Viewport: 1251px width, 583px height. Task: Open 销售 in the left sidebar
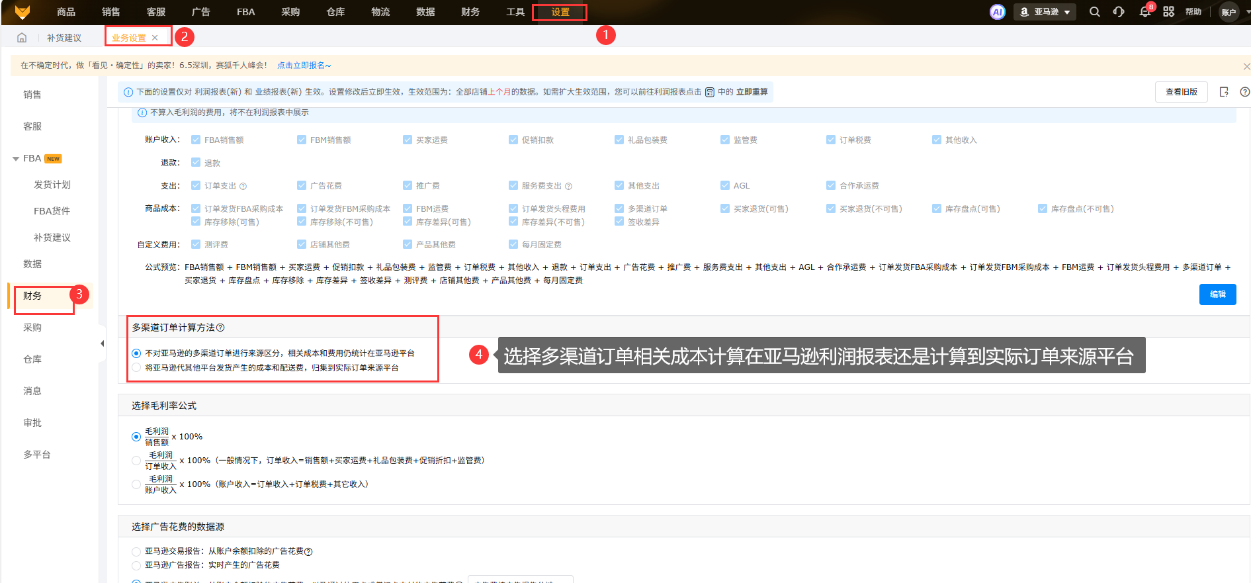click(x=32, y=95)
